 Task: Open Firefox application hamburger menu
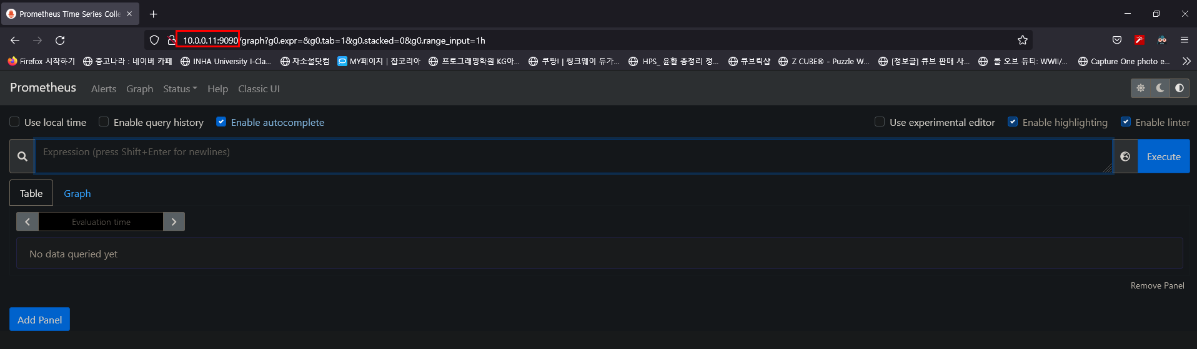[1185, 40]
